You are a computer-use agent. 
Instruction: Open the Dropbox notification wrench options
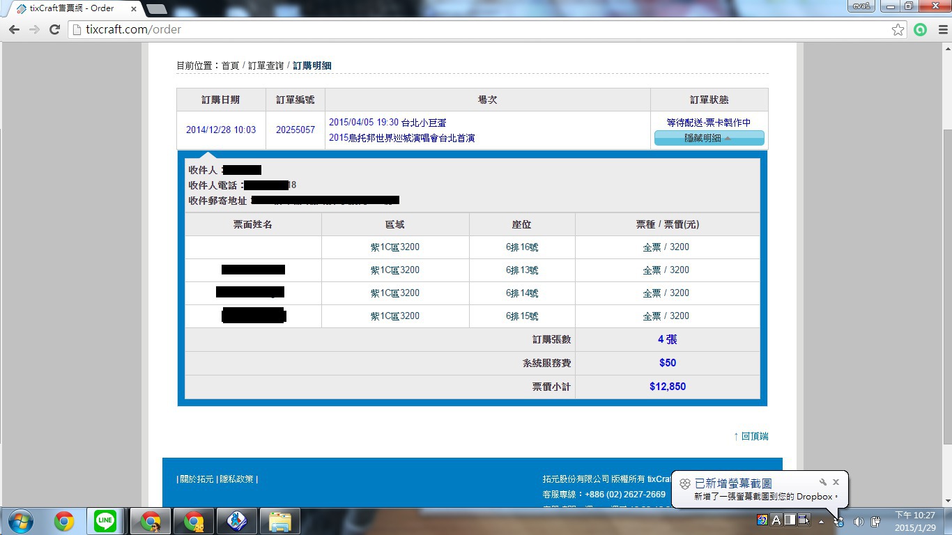click(823, 482)
